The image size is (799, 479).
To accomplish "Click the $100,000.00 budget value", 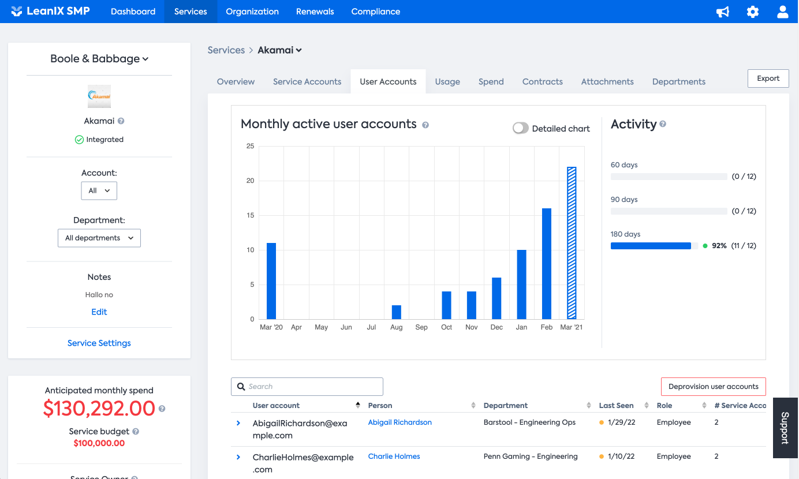I will coord(99,443).
